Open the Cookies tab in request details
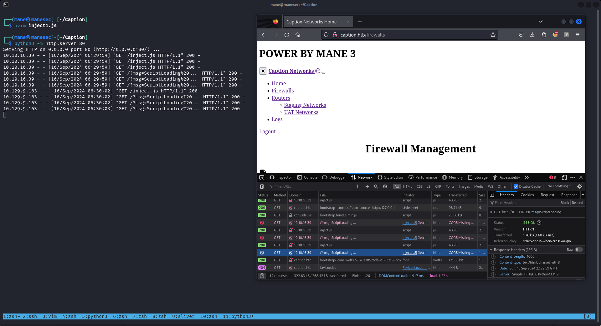This screenshot has height=326, width=601. click(527, 195)
